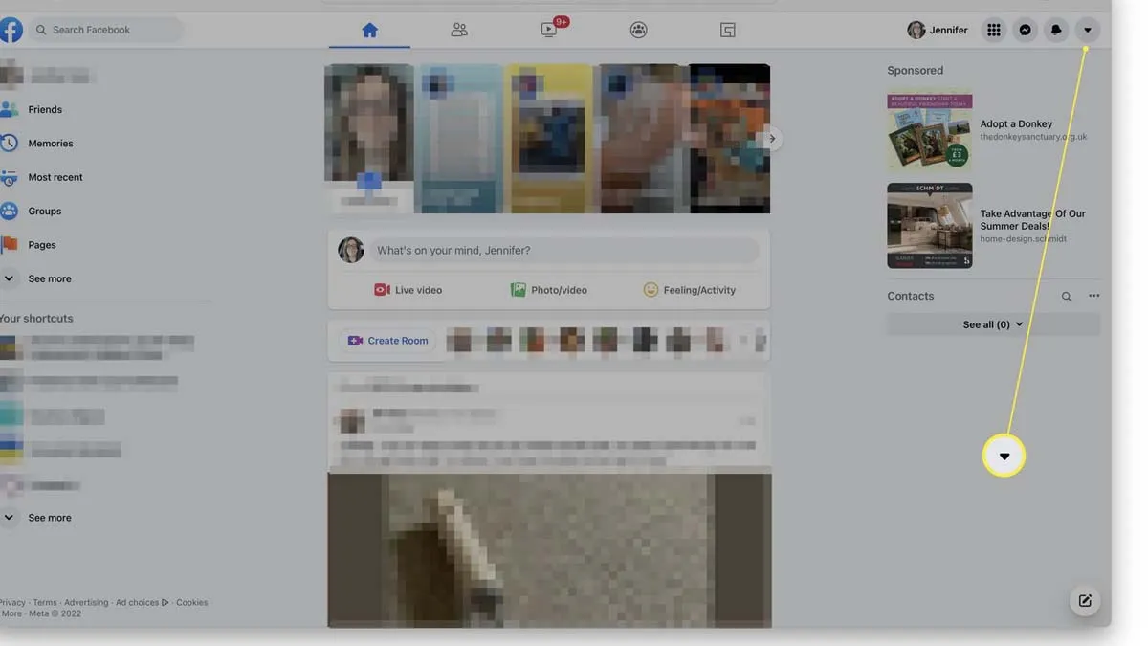1148x646 pixels.
Task: Switch to the Home tab
Action: 369,30
